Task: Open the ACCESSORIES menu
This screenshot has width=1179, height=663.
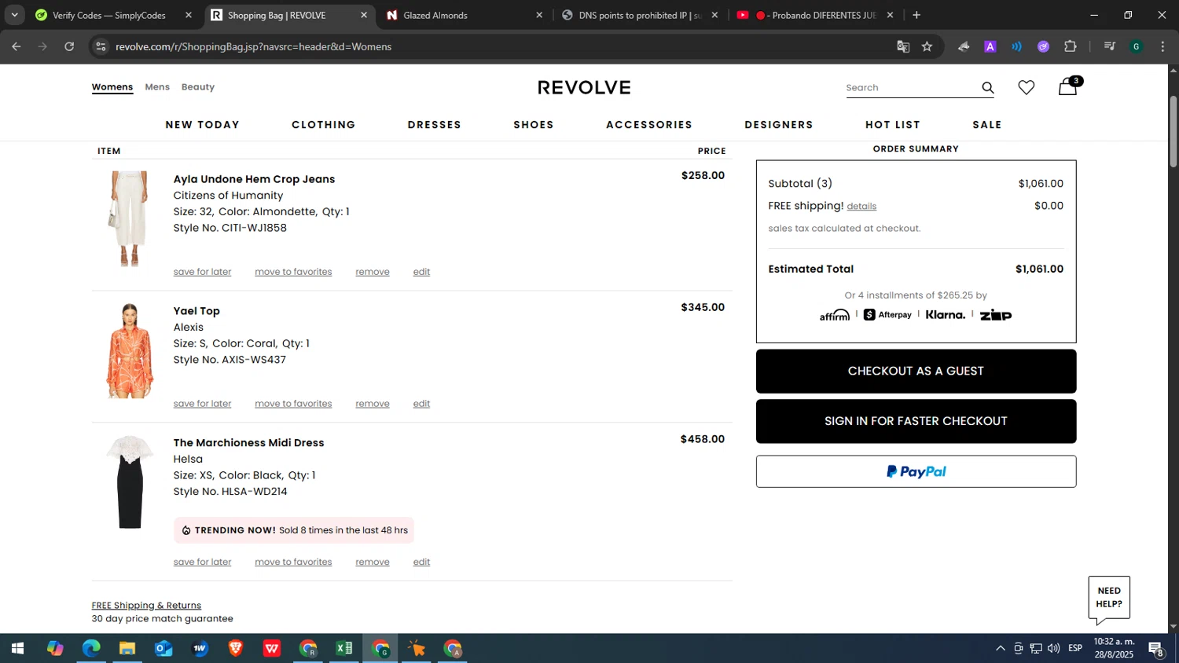Action: pyautogui.click(x=649, y=125)
